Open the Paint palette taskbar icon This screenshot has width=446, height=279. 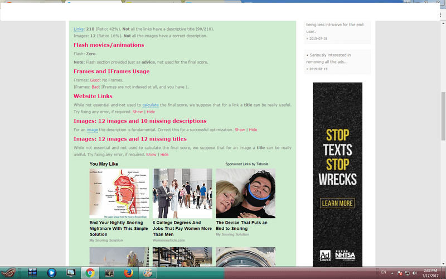coord(147,273)
